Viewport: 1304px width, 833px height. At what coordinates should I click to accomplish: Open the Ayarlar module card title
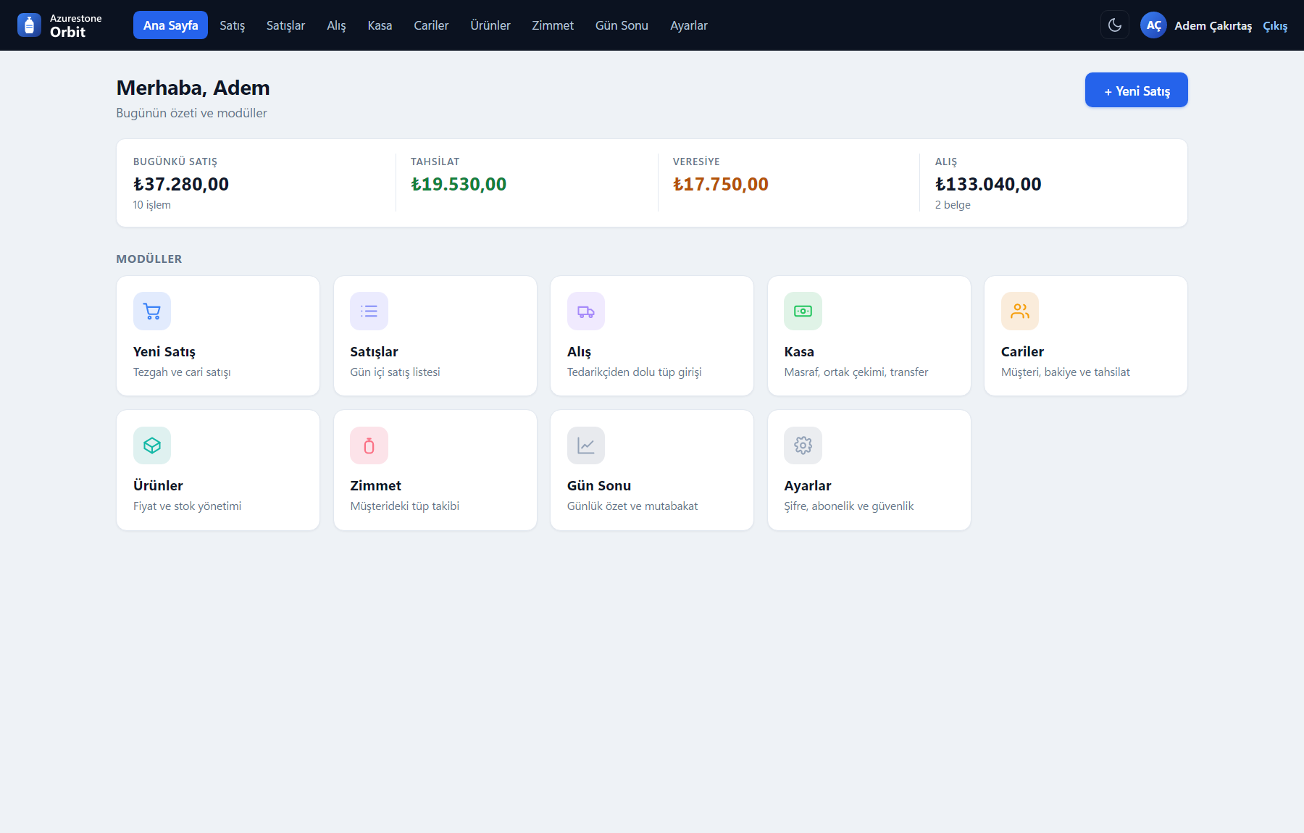click(x=808, y=485)
